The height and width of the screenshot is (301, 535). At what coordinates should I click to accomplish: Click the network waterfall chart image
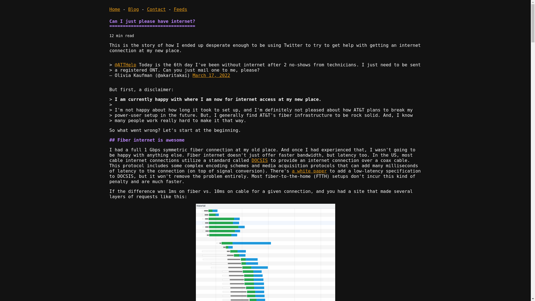click(265, 252)
